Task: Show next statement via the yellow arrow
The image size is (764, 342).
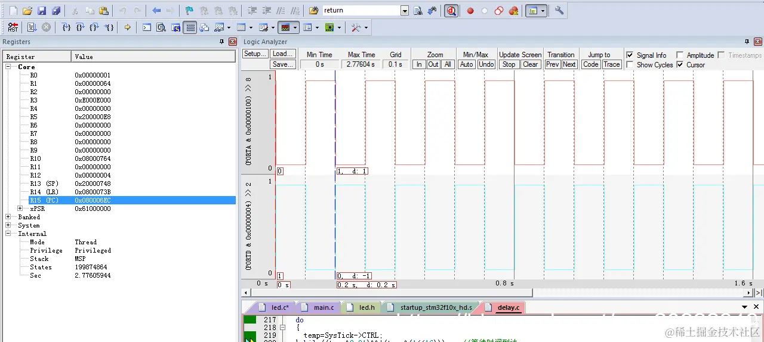Action: (x=128, y=27)
